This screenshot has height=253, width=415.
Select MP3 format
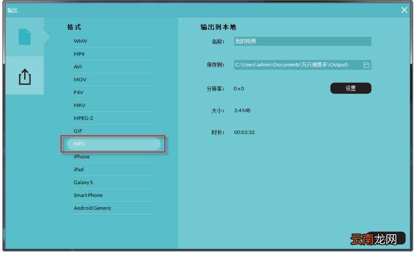tap(114, 144)
